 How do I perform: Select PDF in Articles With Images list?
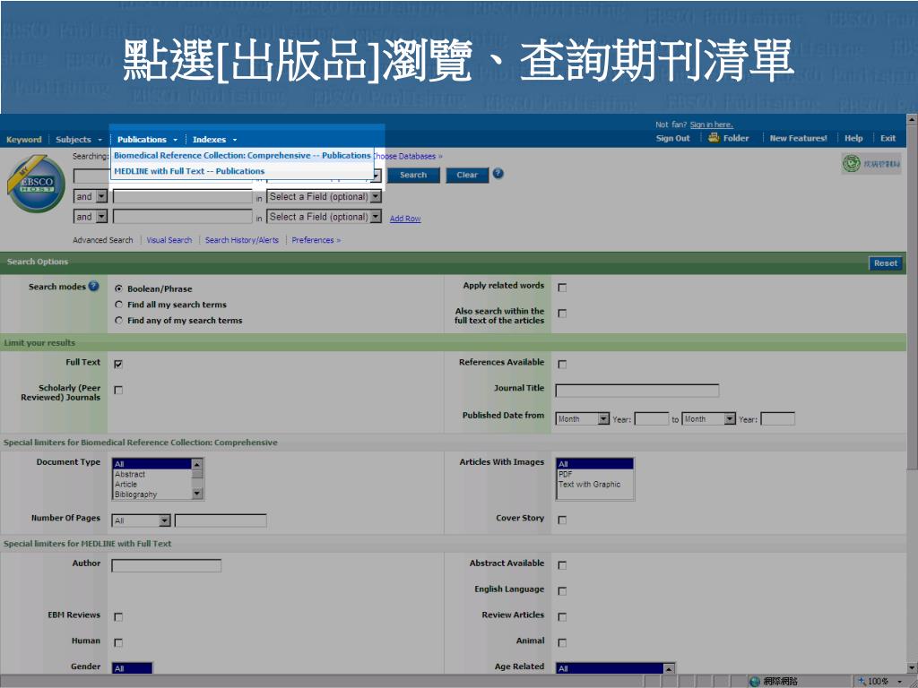click(x=566, y=475)
